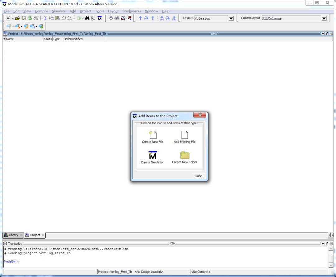
Task: Open the Window menu
Action: 152,11
